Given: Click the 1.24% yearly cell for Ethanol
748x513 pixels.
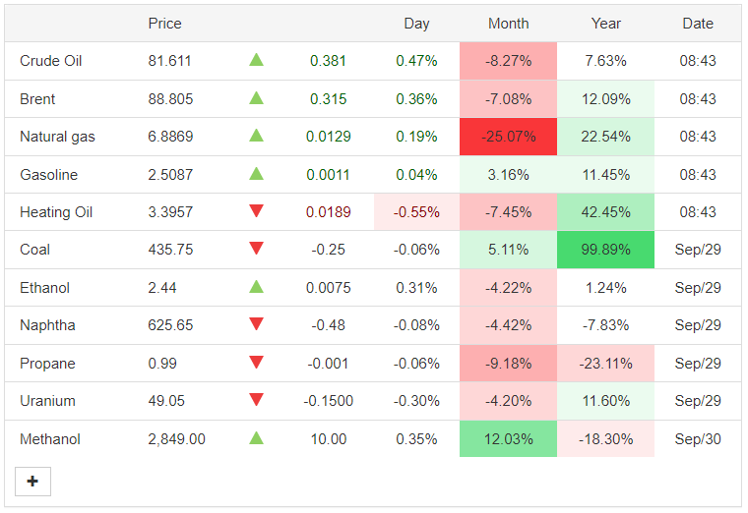Looking at the screenshot, I should (606, 288).
